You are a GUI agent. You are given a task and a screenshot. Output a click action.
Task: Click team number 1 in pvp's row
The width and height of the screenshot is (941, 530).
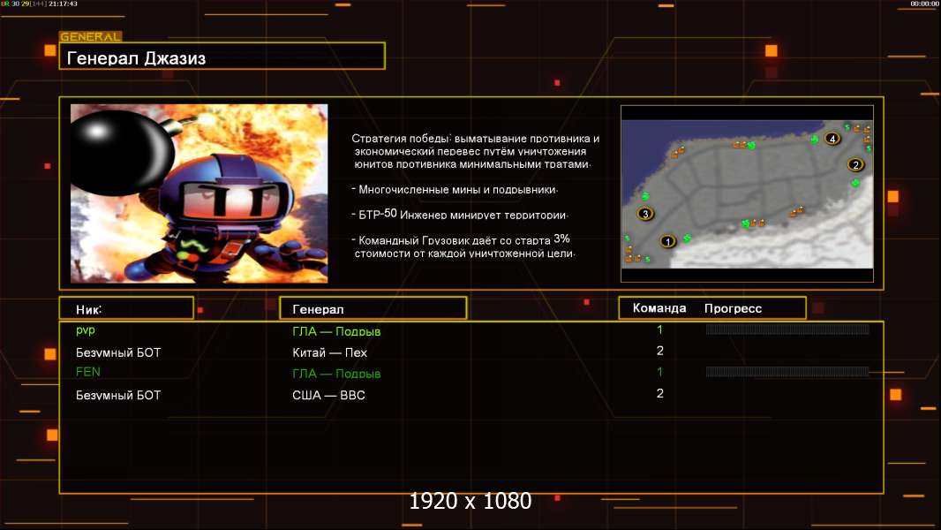[659, 329]
